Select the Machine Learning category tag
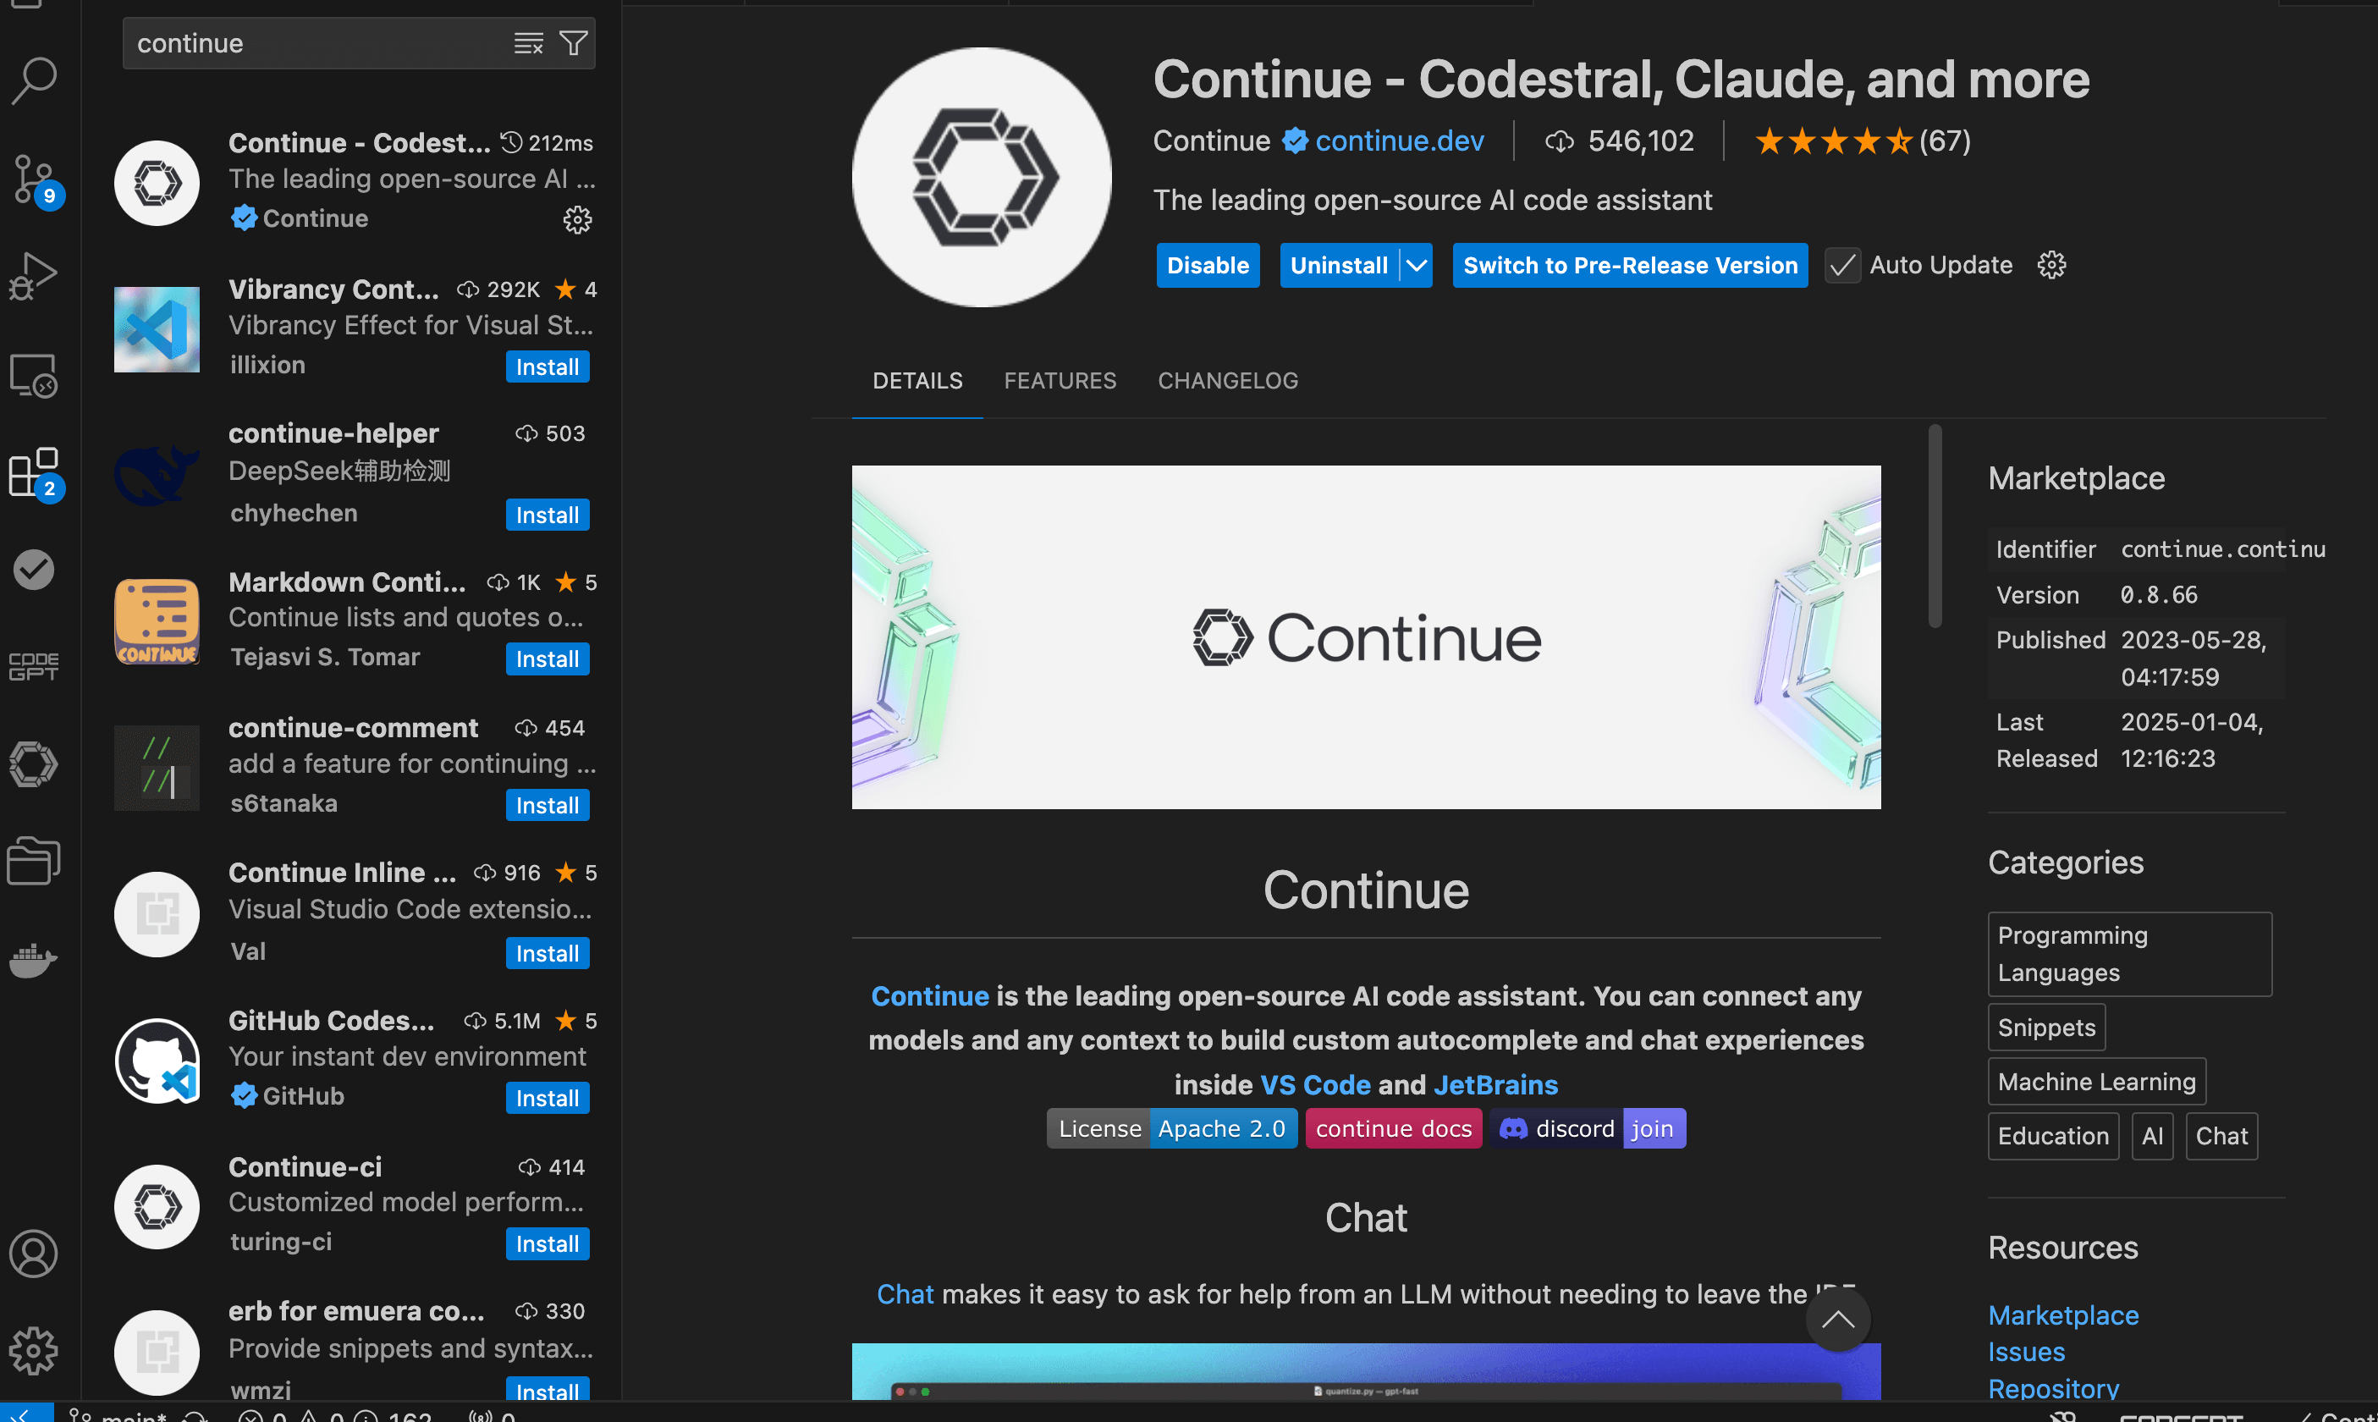The height and width of the screenshot is (1422, 2378). click(2097, 1082)
